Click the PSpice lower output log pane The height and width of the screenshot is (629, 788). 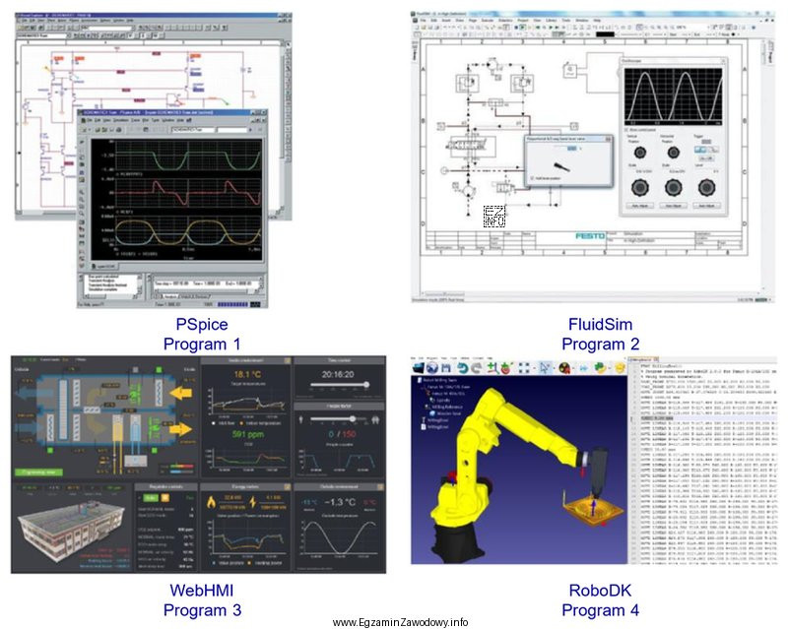[x=111, y=284]
